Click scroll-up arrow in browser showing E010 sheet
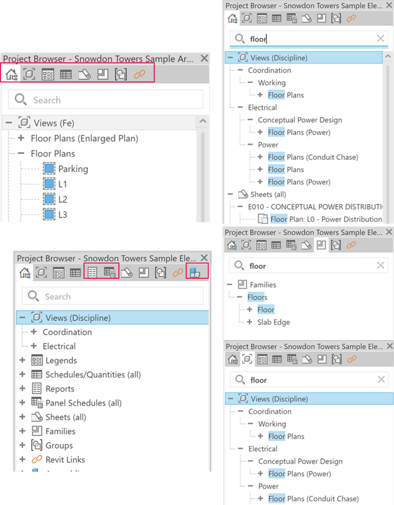394x505 pixels. tap(388, 56)
